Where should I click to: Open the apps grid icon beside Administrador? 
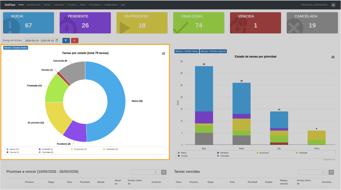pyautogui.click(x=333, y=5)
